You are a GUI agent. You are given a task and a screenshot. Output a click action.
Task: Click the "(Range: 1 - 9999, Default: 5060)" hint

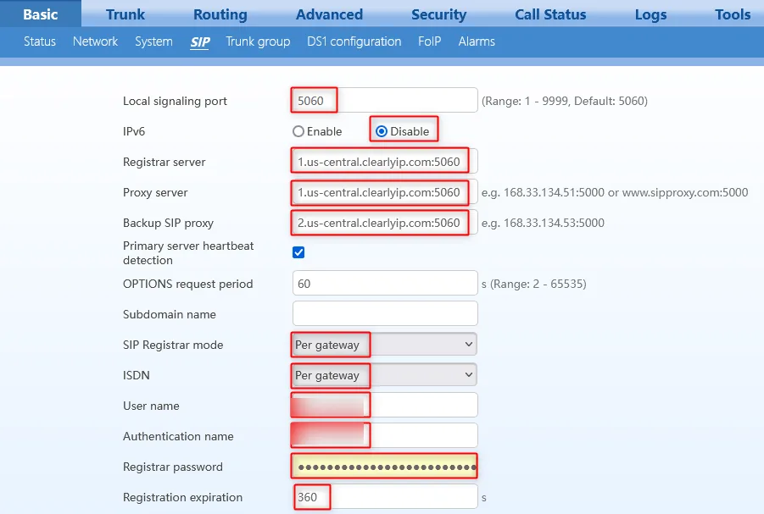[x=565, y=101]
